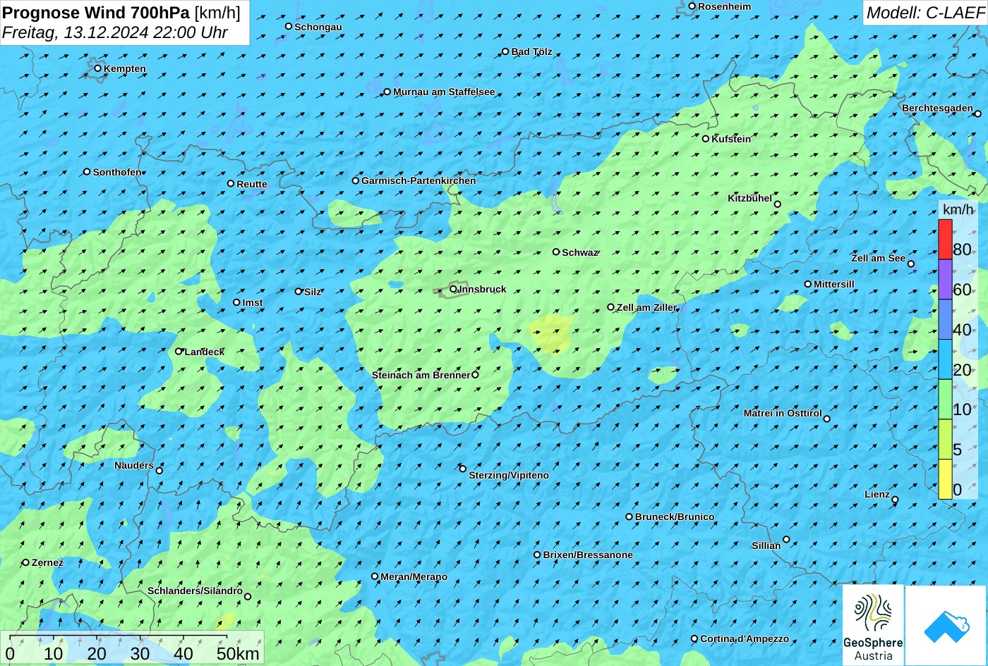Click the Schwaz city marker
This screenshot has width=988, height=666.
[555, 252]
